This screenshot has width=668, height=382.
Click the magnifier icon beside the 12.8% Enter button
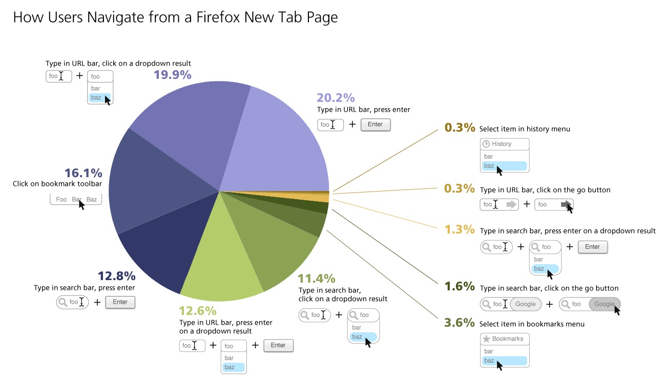tap(63, 302)
